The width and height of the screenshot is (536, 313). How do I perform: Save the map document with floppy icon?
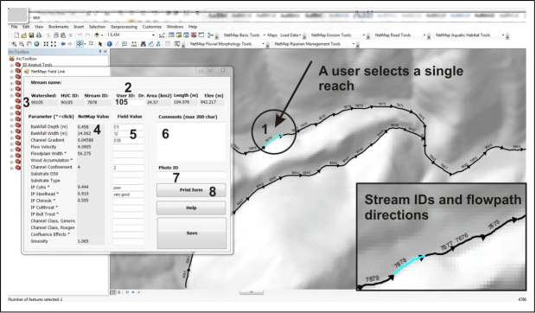click(x=31, y=35)
